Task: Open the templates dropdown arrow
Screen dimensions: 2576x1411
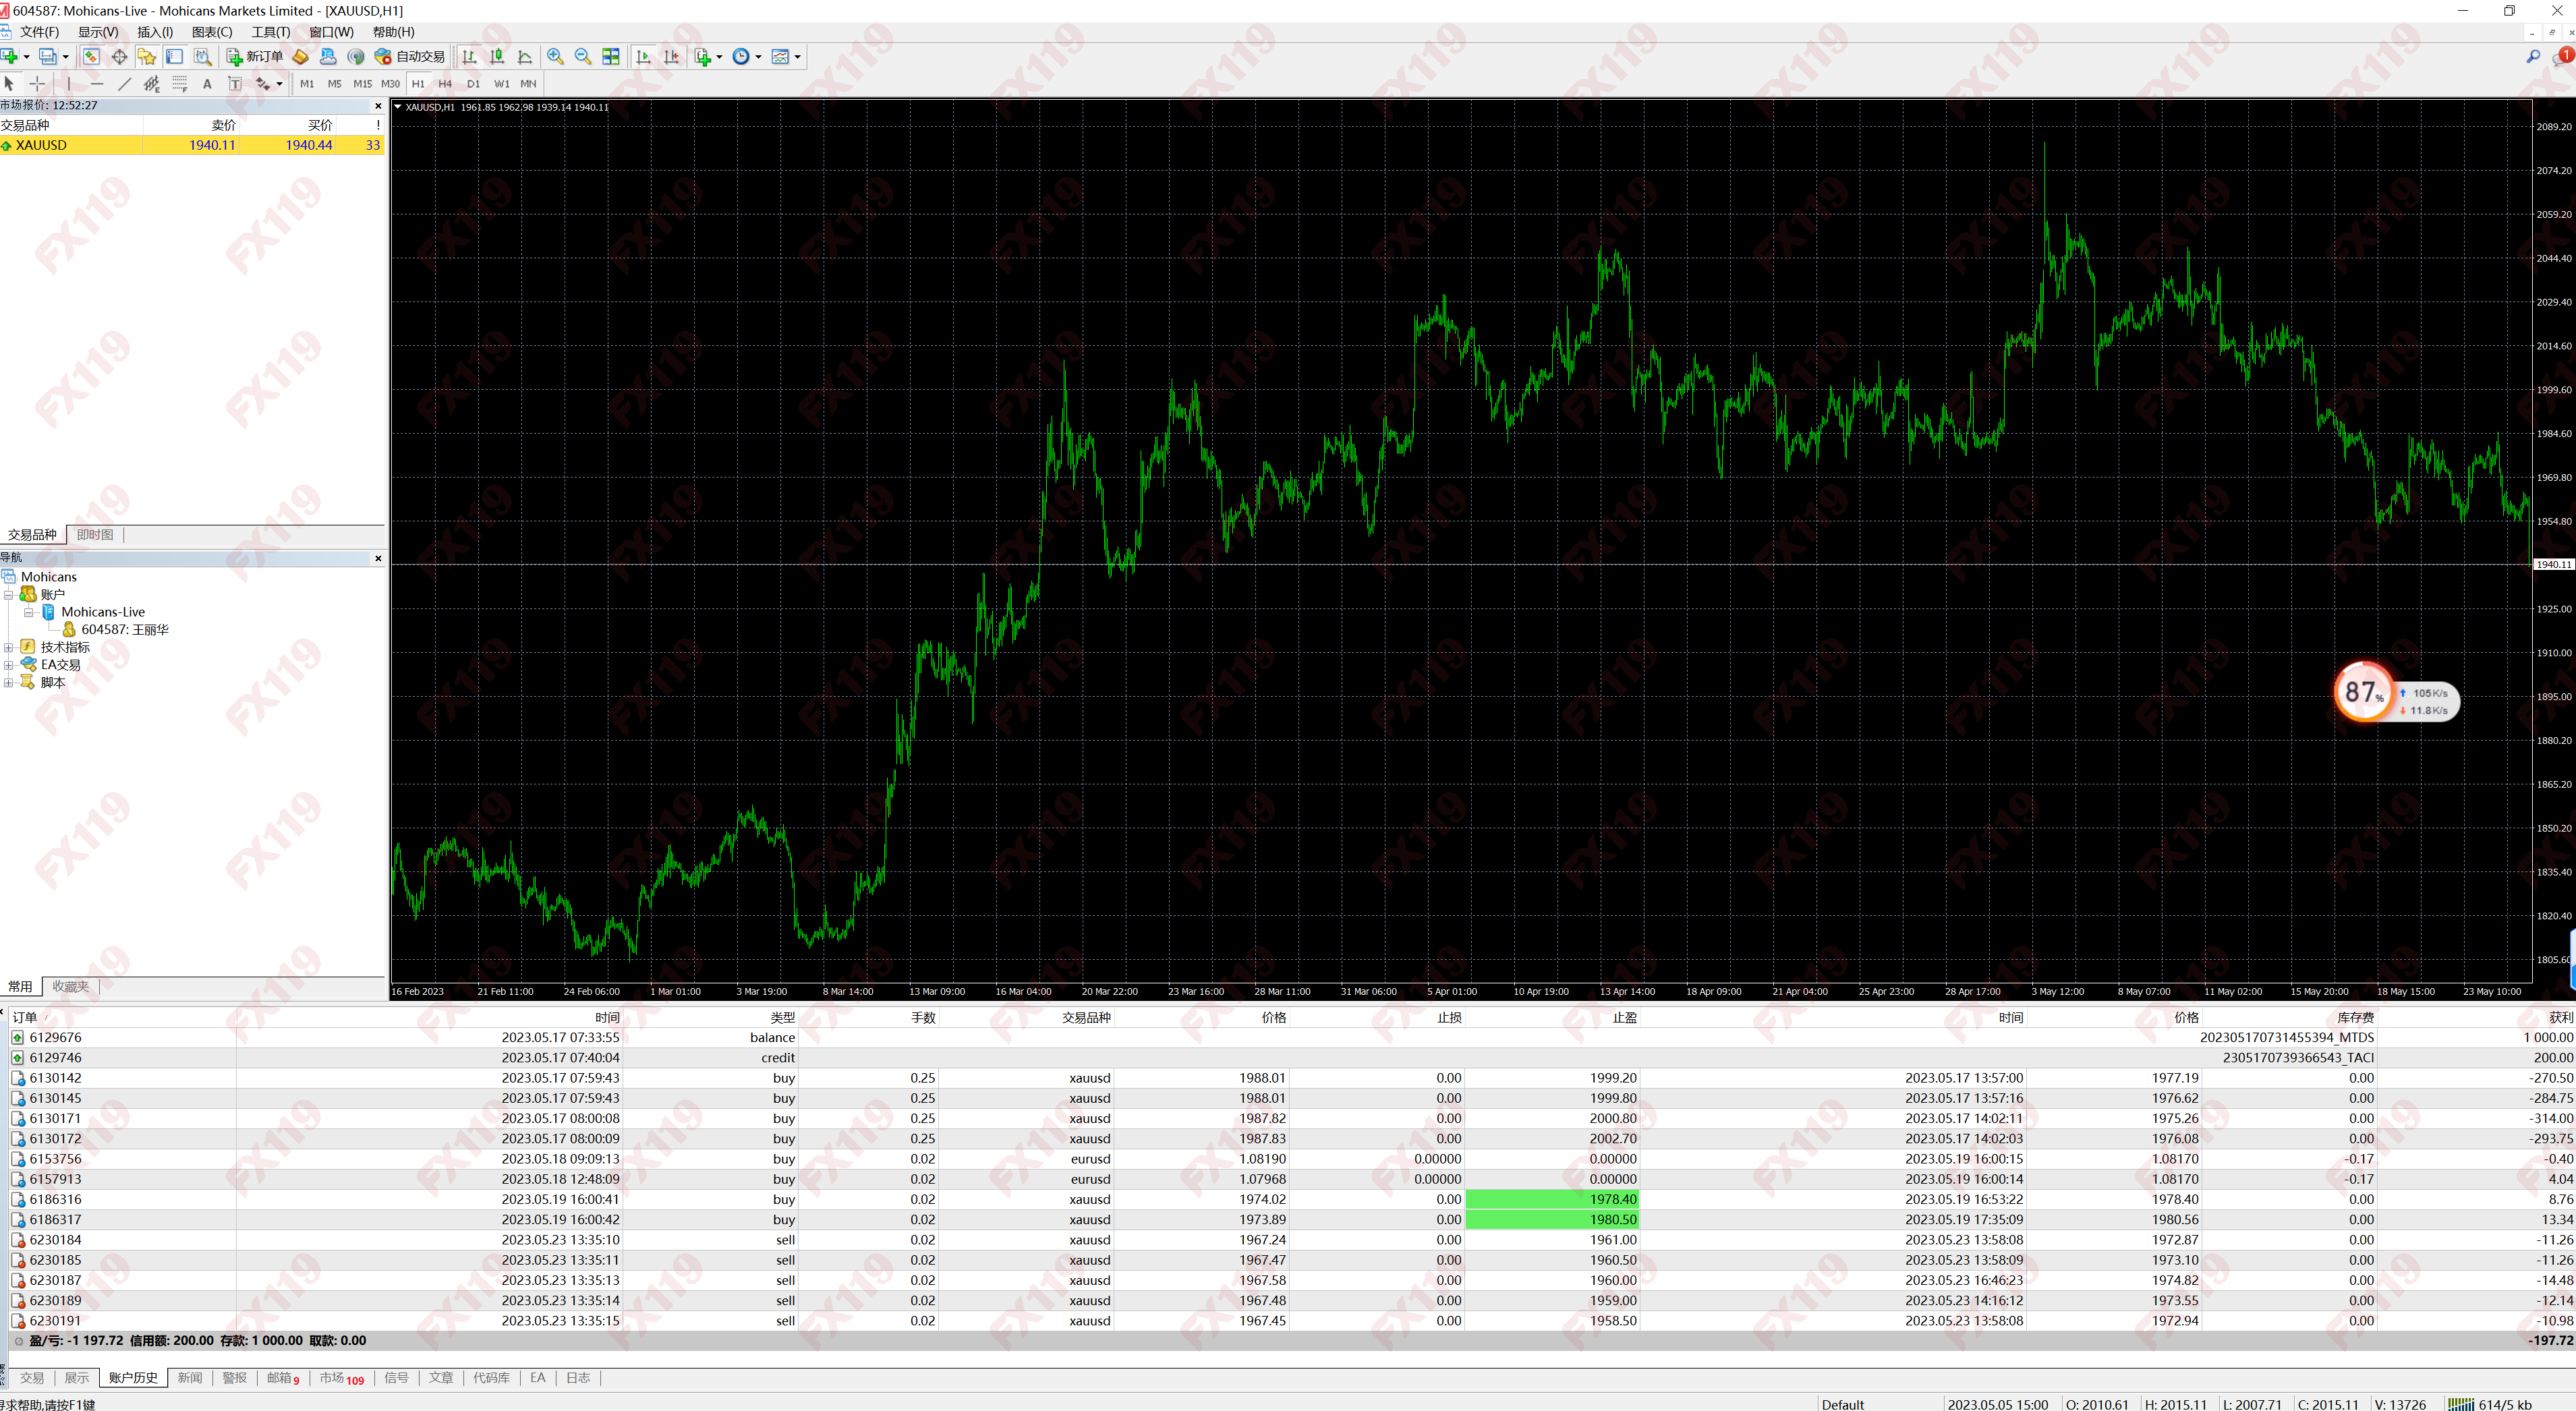Action: tap(798, 57)
